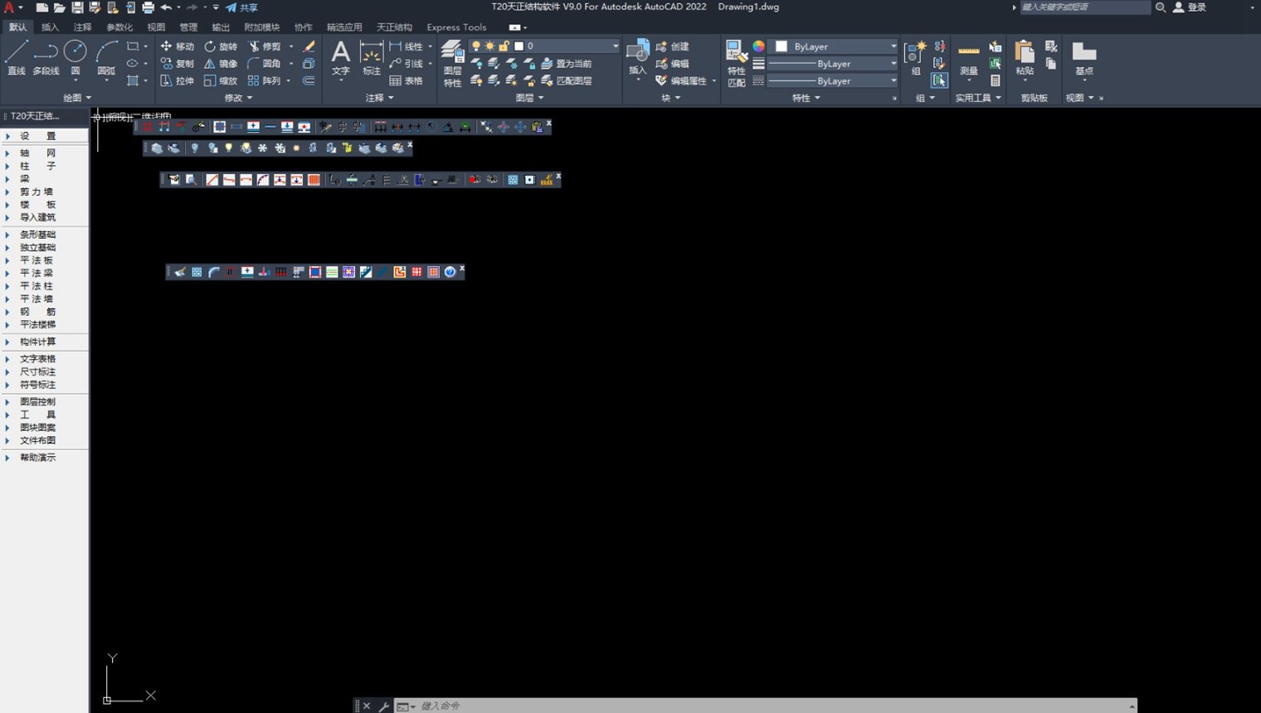Open the ByLayer color dropdown
The width and height of the screenshot is (1261, 713).
835,46
